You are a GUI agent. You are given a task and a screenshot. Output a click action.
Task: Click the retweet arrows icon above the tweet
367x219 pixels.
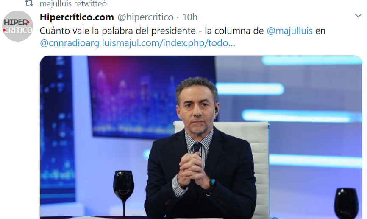pyautogui.click(x=29, y=3)
